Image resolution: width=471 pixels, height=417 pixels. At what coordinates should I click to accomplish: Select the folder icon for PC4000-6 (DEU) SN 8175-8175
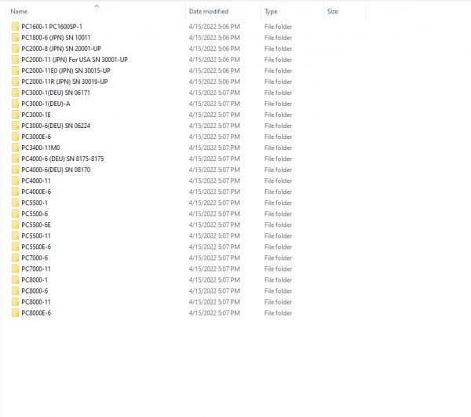pyautogui.click(x=16, y=159)
